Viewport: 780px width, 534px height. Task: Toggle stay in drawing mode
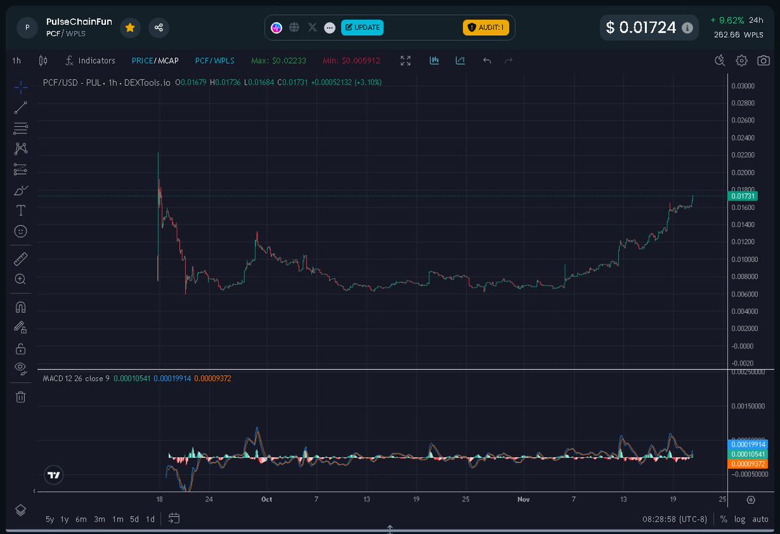point(20,327)
